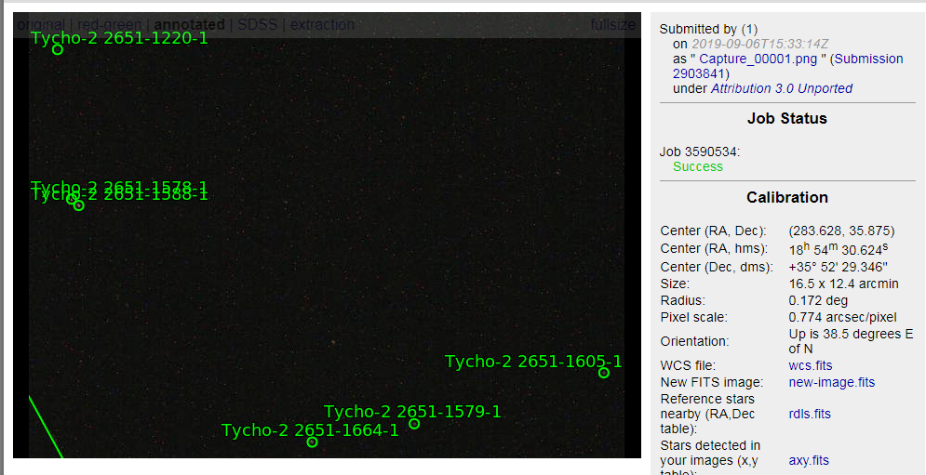Click the Tycho-2 2651-1220-1 star marker circle

click(x=58, y=49)
